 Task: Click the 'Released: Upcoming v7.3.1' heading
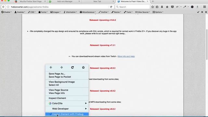tap(103, 45)
